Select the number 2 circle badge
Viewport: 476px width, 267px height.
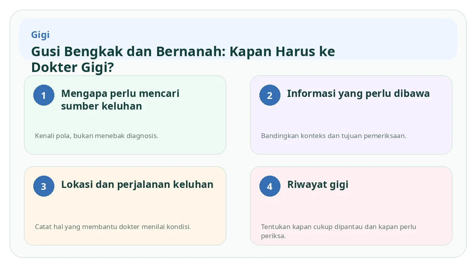[270, 95]
